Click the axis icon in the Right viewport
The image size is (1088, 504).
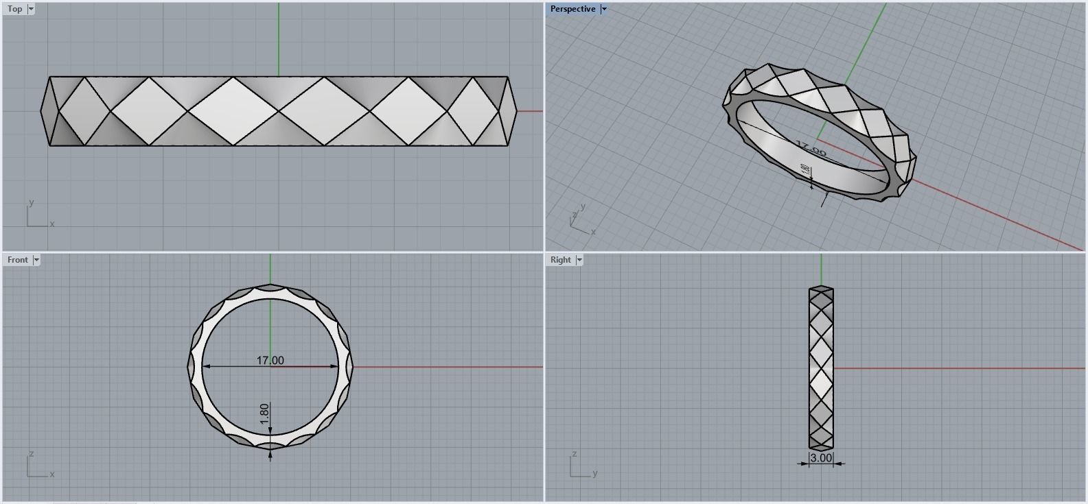[x=583, y=464]
